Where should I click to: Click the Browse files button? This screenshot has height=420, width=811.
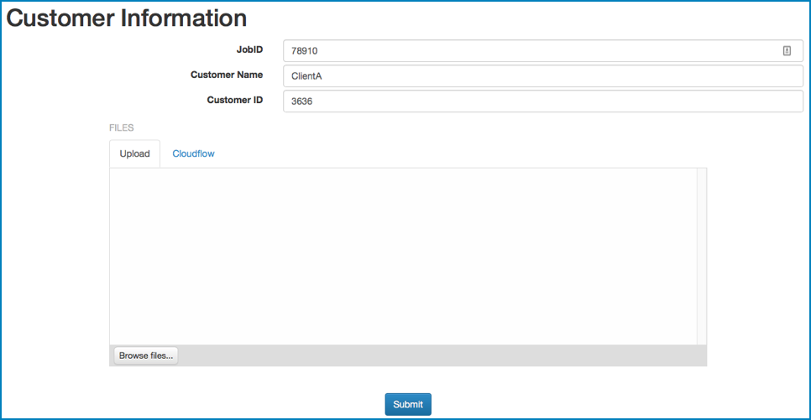[x=146, y=355]
